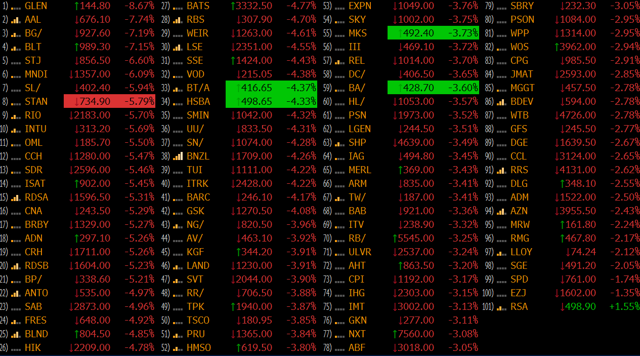Click the FRES change value -4.92%
This screenshot has height=356, width=640.
click(139, 320)
